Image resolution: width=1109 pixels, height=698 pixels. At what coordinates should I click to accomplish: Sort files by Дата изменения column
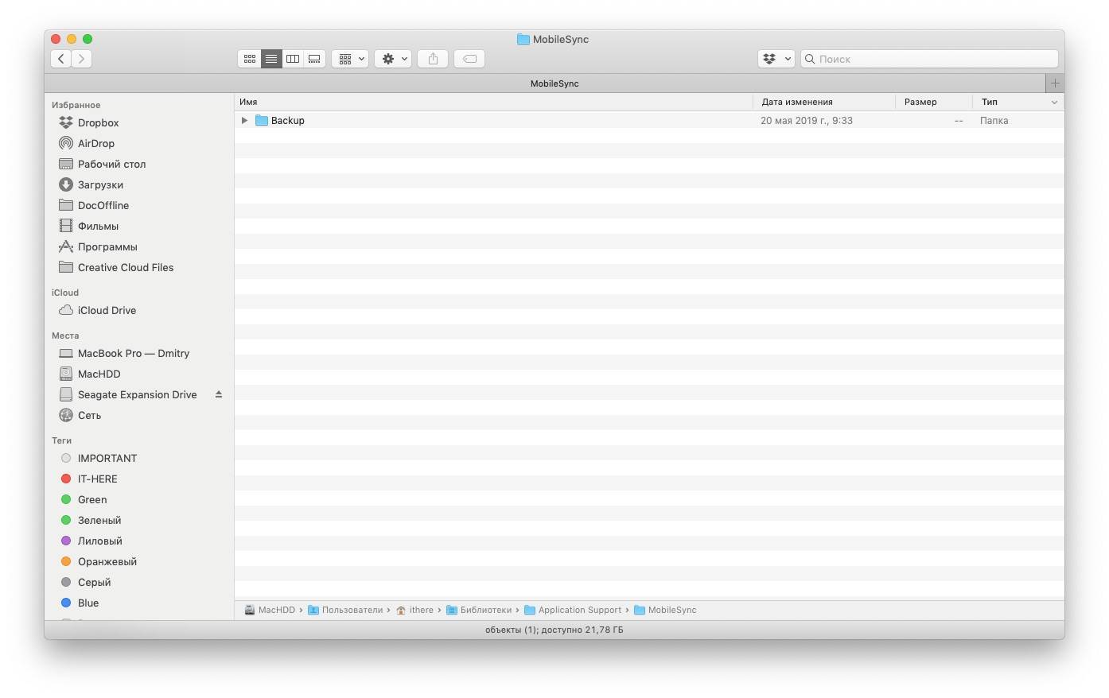(x=797, y=102)
